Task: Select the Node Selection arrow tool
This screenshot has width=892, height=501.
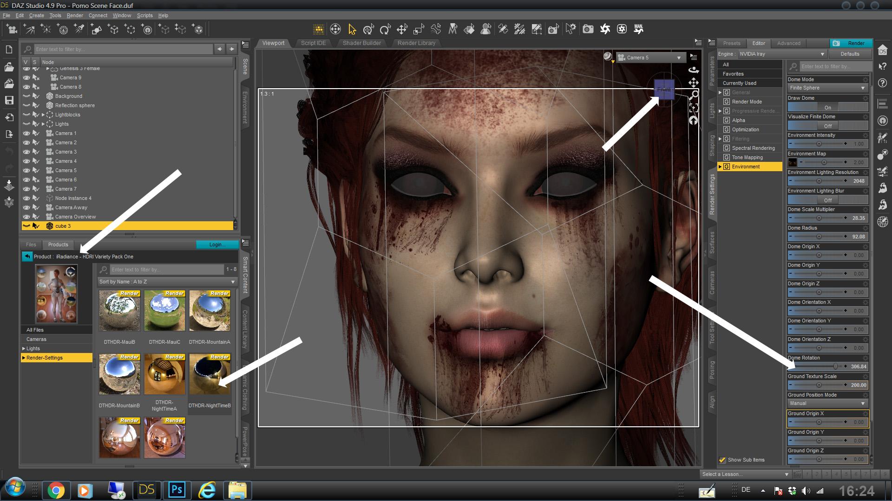Action: pyautogui.click(x=352, y=30)
